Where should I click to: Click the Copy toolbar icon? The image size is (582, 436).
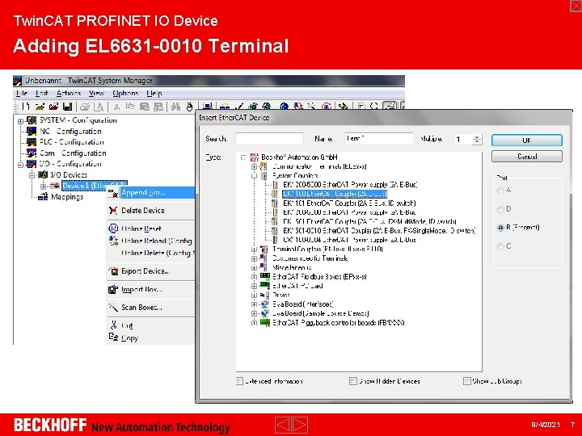pos(130,107)
